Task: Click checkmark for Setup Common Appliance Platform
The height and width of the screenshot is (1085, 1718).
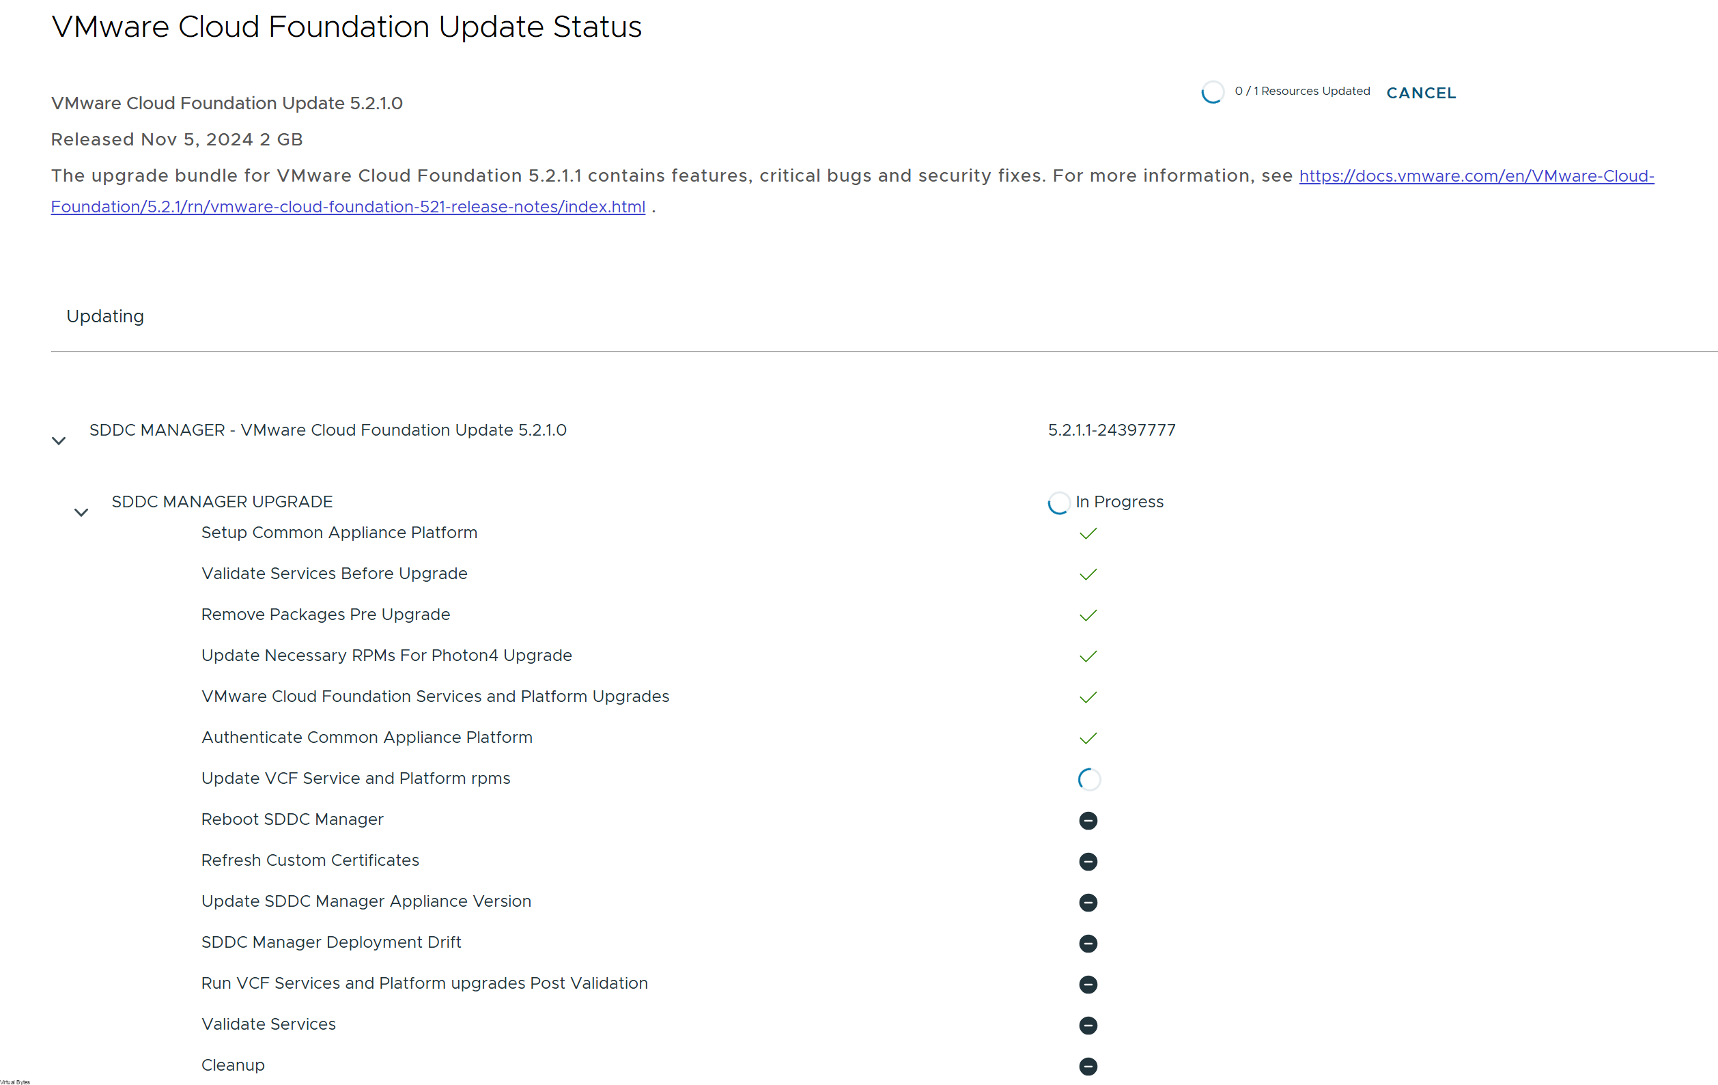Action: coord(1088,533)
